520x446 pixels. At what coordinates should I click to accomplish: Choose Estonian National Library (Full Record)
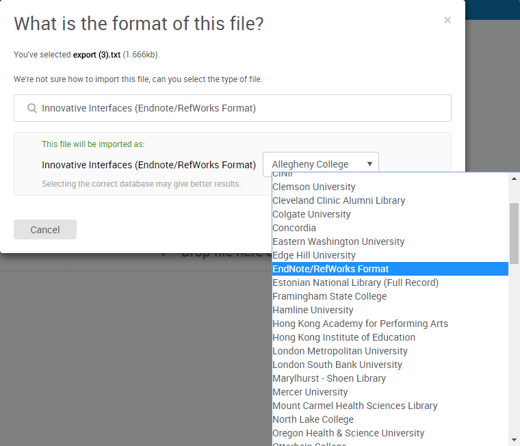(390, 283)
